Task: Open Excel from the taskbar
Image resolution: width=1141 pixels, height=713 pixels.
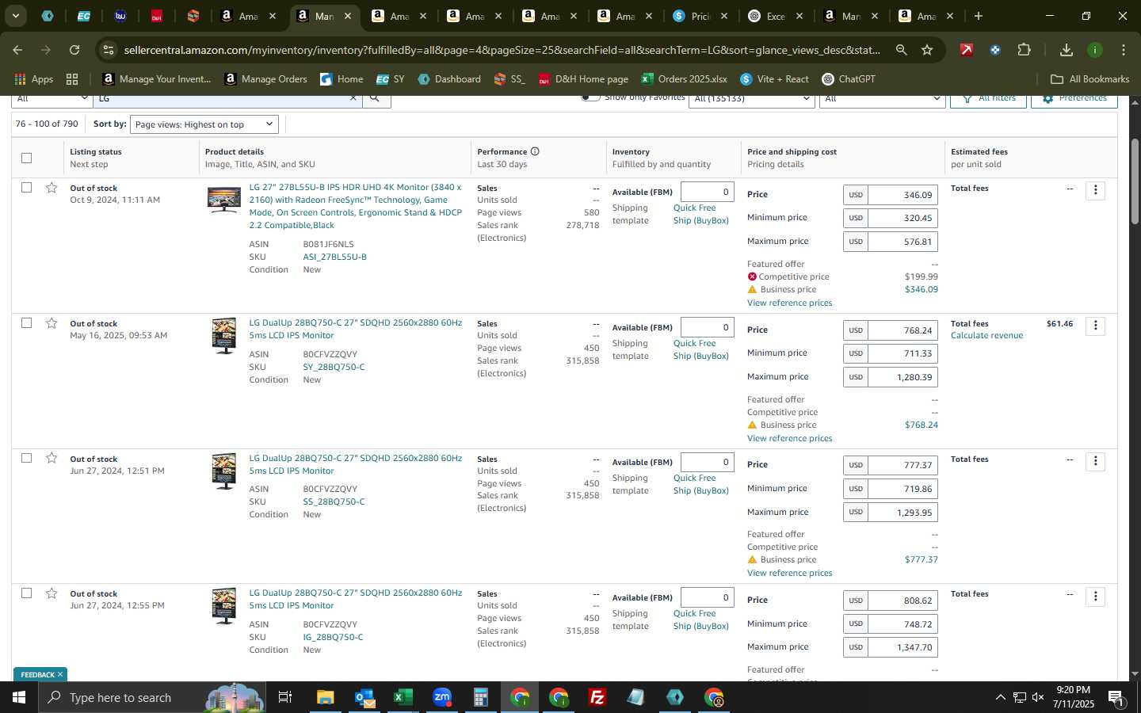Action: click(x=403, y=697)
